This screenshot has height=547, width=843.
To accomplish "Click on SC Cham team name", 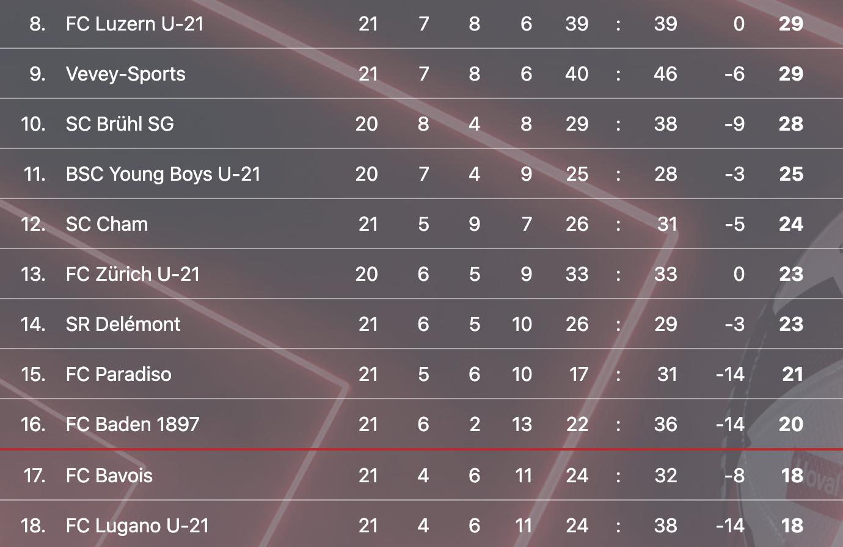I will pyautogui.click(x=107, y=224).
